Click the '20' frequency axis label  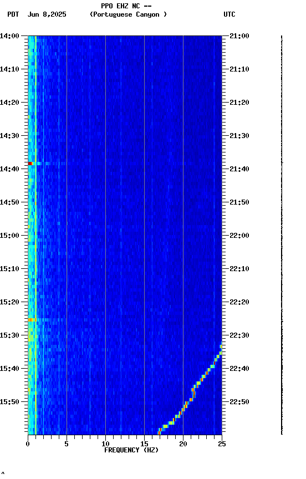(183, 444)
